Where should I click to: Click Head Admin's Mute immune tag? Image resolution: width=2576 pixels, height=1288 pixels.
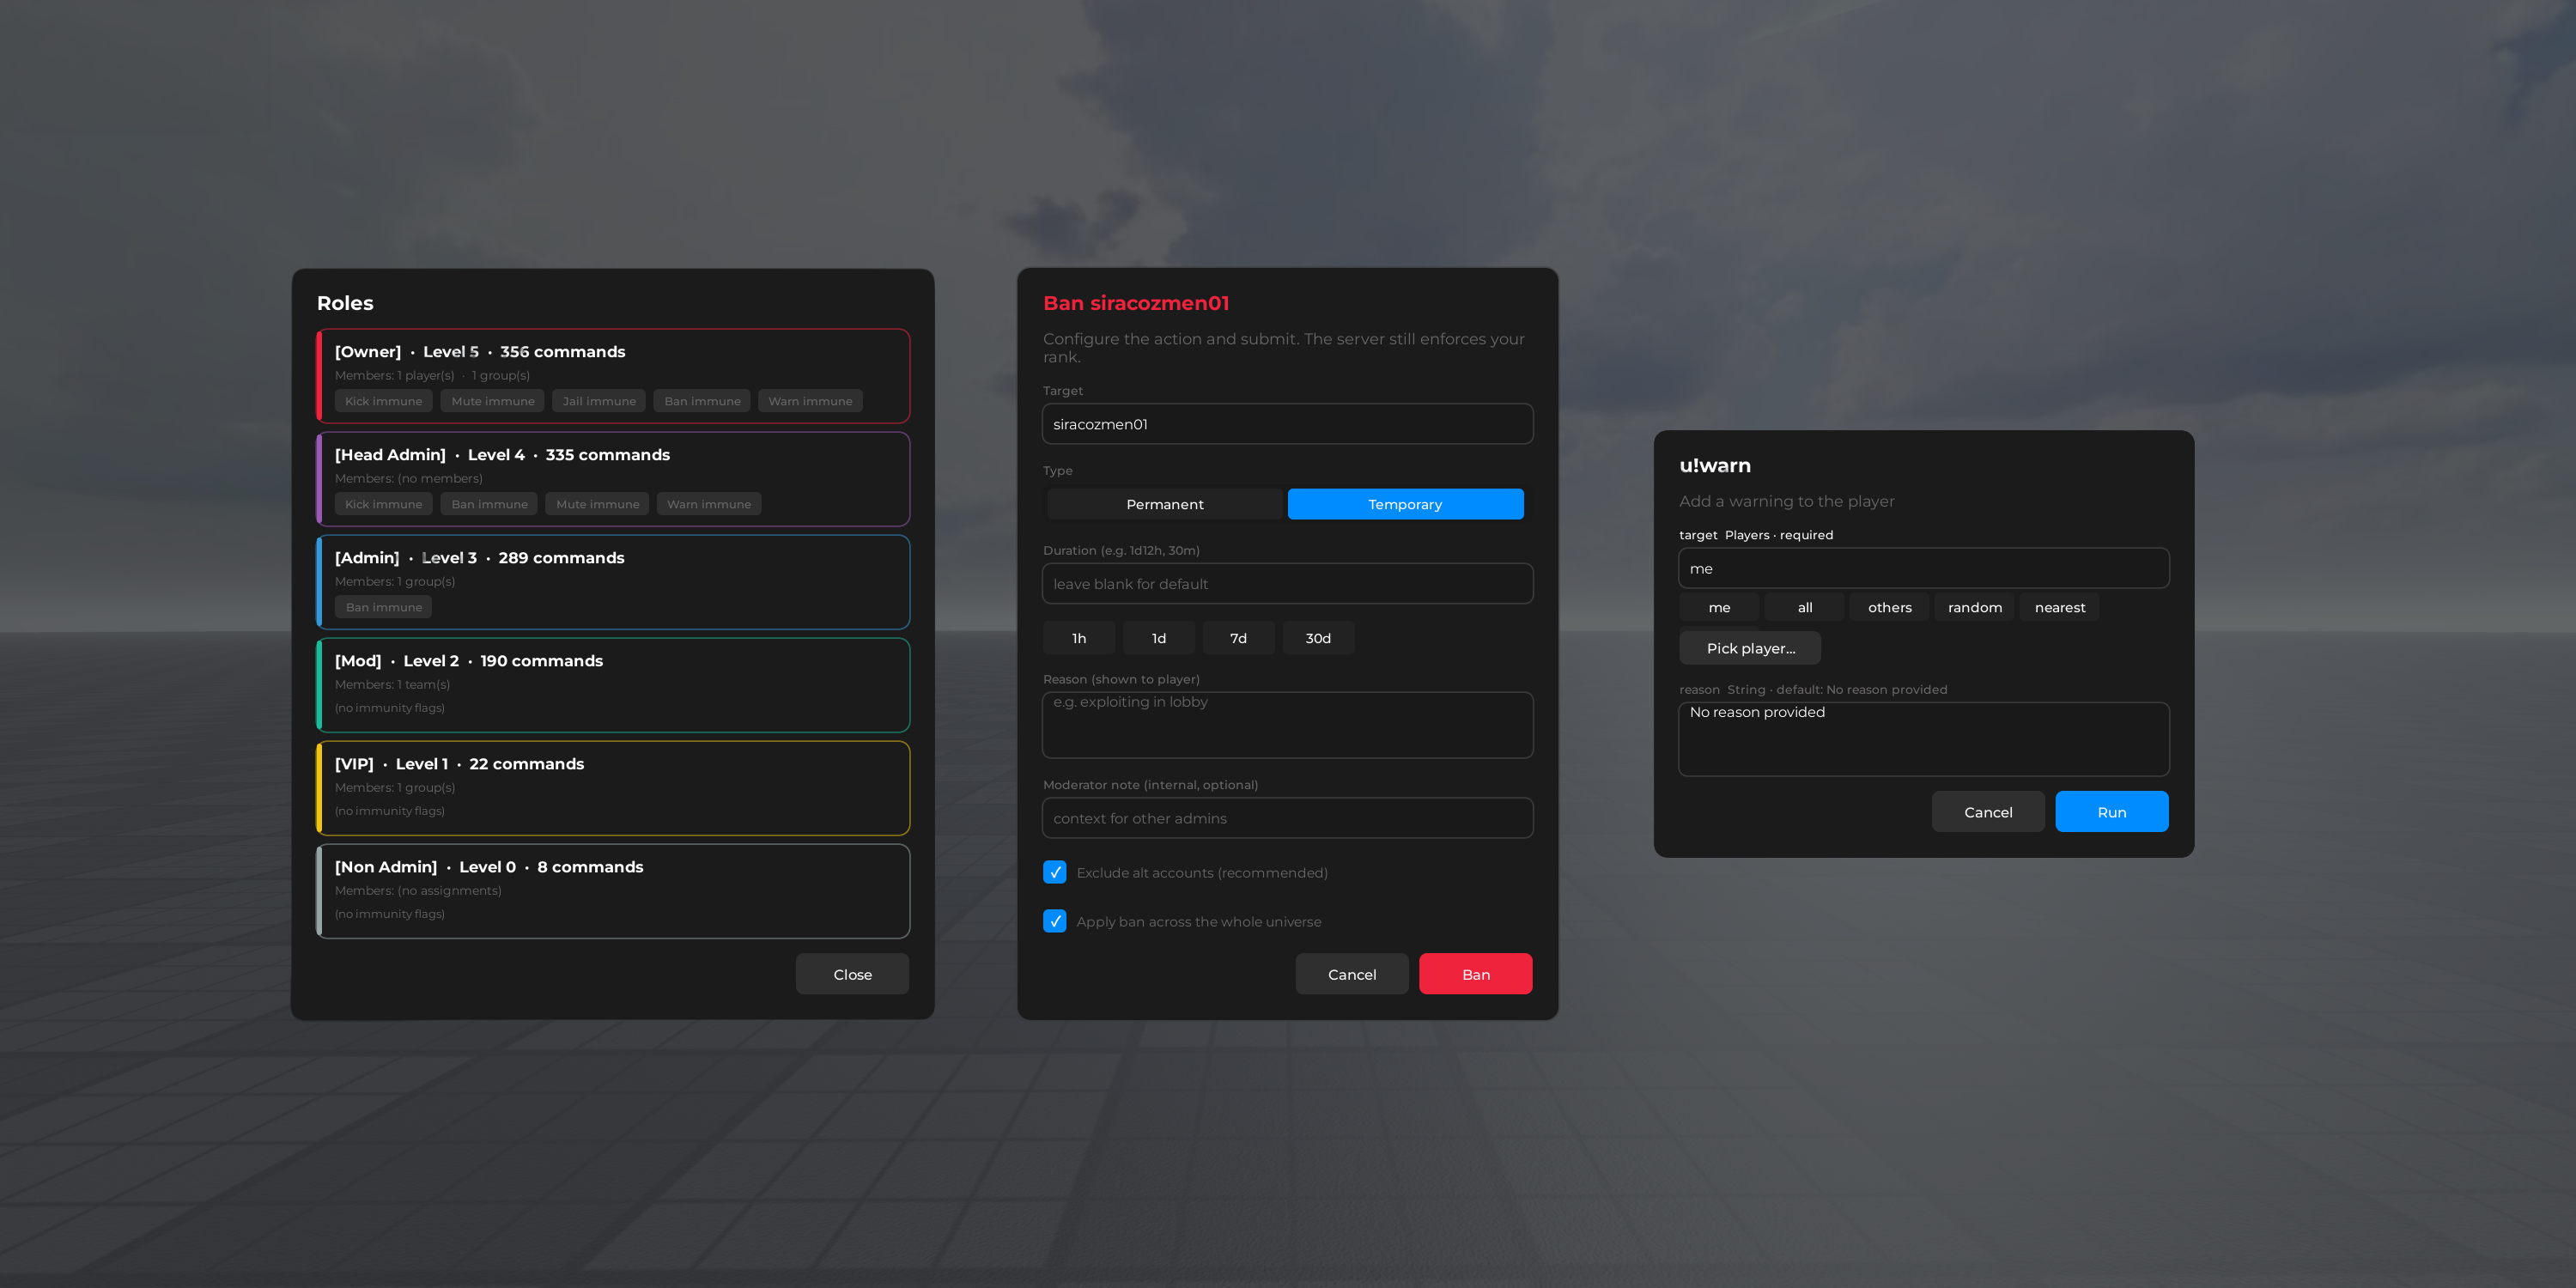[597, 504]
